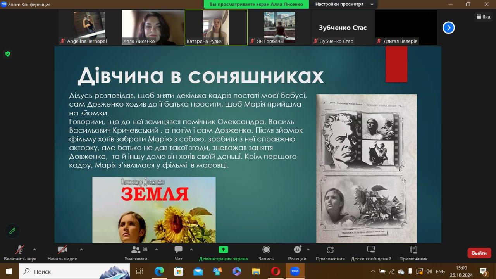Leave the meeting with Выйти button

[479, 253]
